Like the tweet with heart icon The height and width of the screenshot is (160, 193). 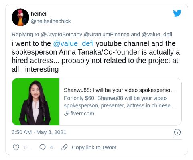(x=16, y=147)
